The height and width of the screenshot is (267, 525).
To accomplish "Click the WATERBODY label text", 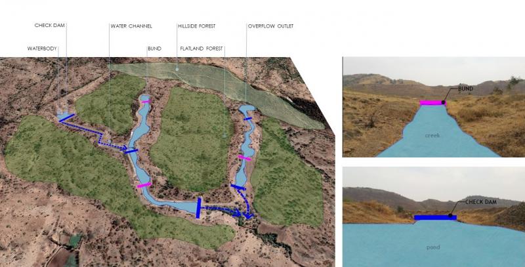I will click(42, 49).
